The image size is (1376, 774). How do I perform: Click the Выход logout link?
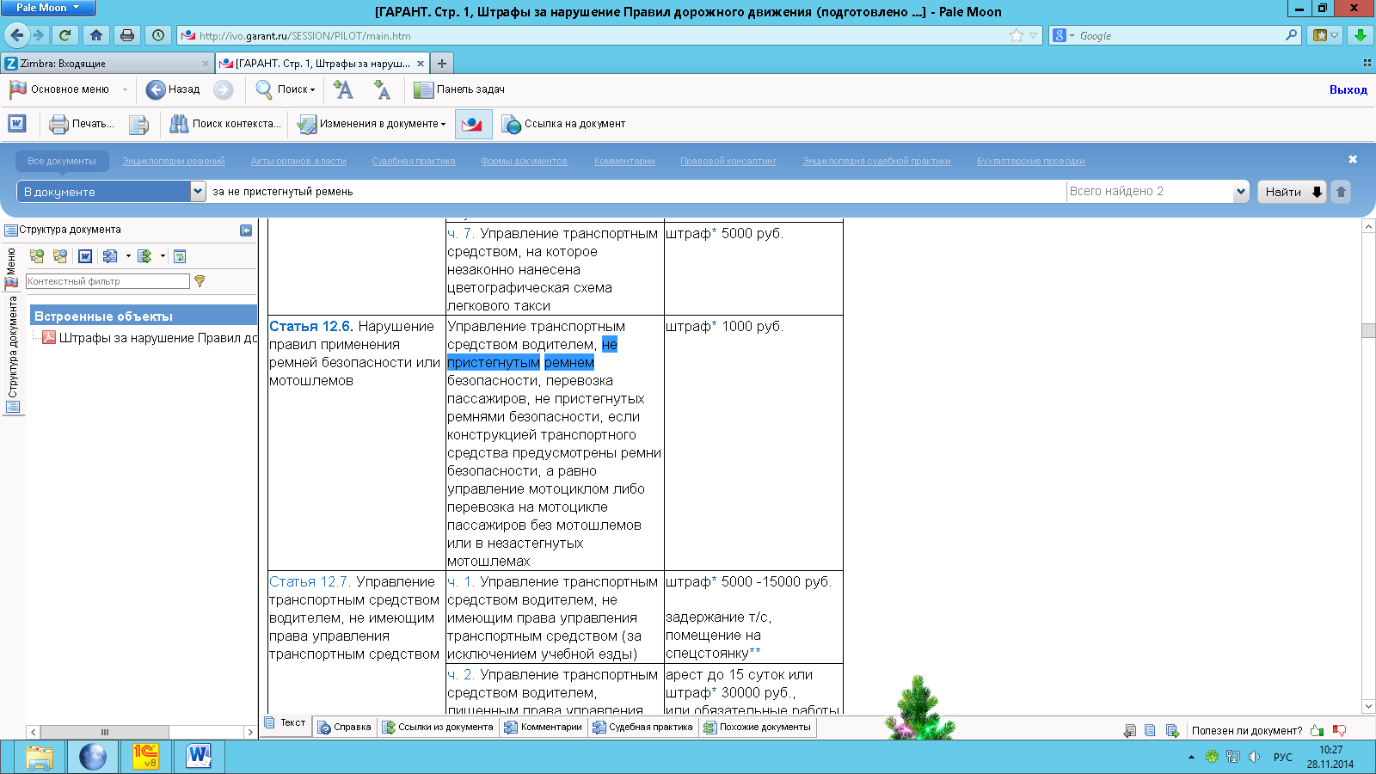[1348, 89]
